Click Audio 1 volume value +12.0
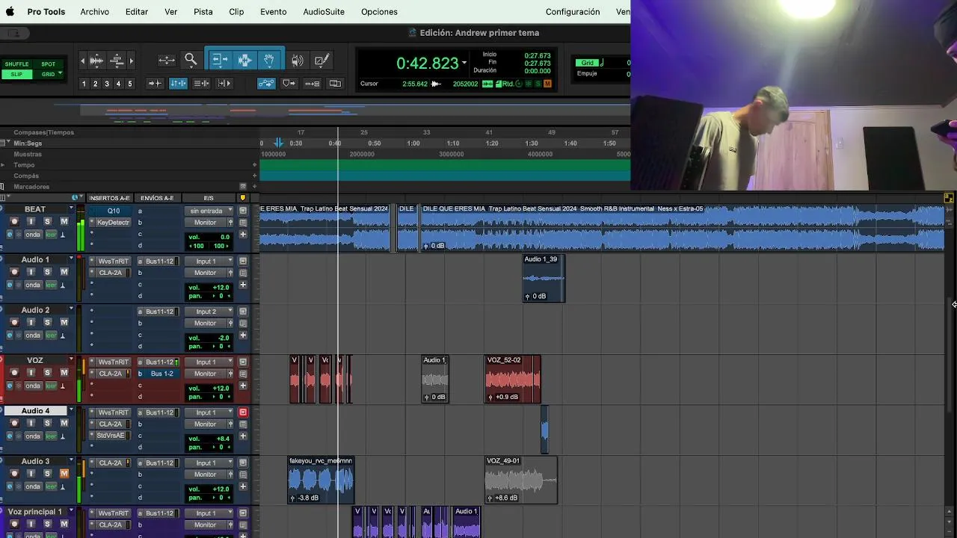The image size is (957, 538). click(220, 288)
